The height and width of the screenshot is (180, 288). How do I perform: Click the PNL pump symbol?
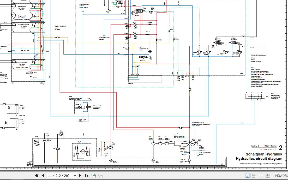coord(111,147)
